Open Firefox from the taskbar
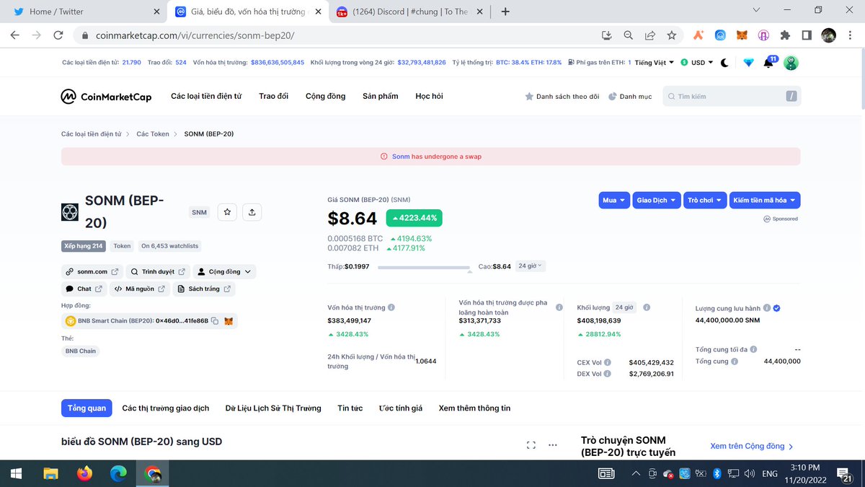Image resolution: width=865 pixels, height=487 pixels. coord(84,473)
